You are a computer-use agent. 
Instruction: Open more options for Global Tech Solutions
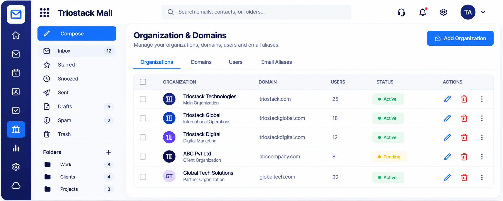pyautogui.click(x=482, y=177)
